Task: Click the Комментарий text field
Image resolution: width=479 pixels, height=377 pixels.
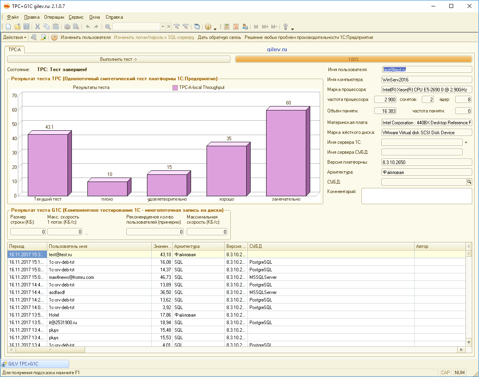Action: pyautogui.click(x=416, y=196)
